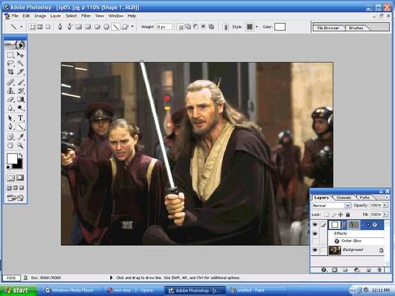395x296 pixels.
Task: Open geometry options arrow after Custom Shape
Action: (133, 27)
